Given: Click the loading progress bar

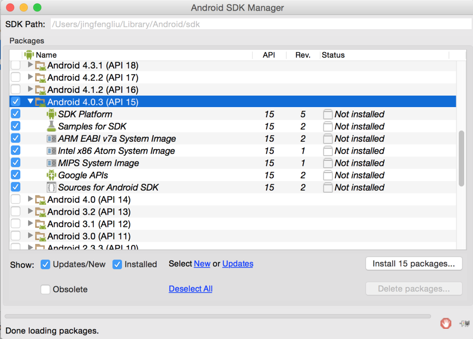Looking at the screenshot, I should click(x=218, y=316).
